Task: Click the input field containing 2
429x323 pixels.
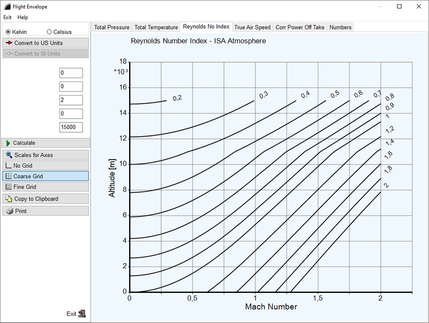Action: [71, 100]
